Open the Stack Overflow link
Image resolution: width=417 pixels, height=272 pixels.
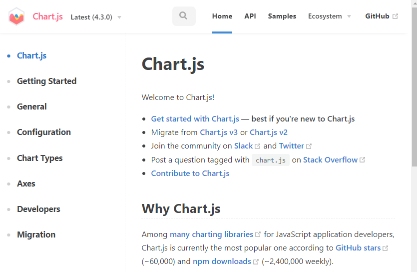[x=330, y=160]
